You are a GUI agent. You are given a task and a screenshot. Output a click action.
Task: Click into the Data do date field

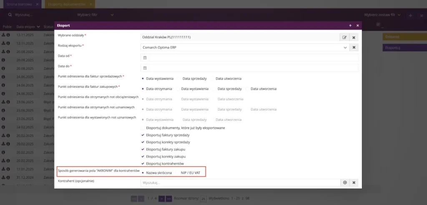point(249,68)
